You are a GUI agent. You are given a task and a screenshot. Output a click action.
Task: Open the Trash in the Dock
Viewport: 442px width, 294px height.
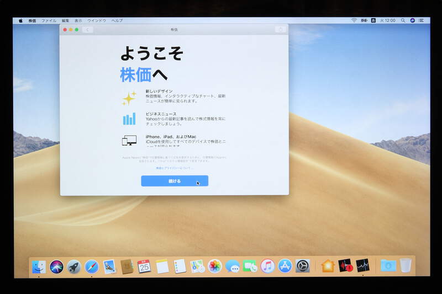(x=406, y=265)
